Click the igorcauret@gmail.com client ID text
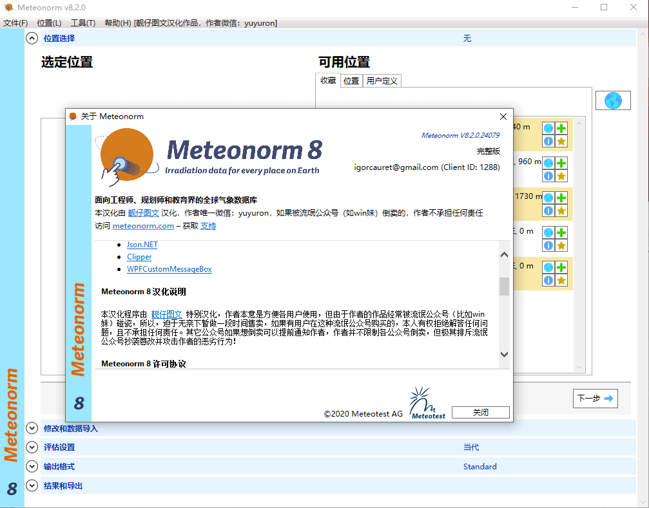The image size is (649, 508). 427,167
